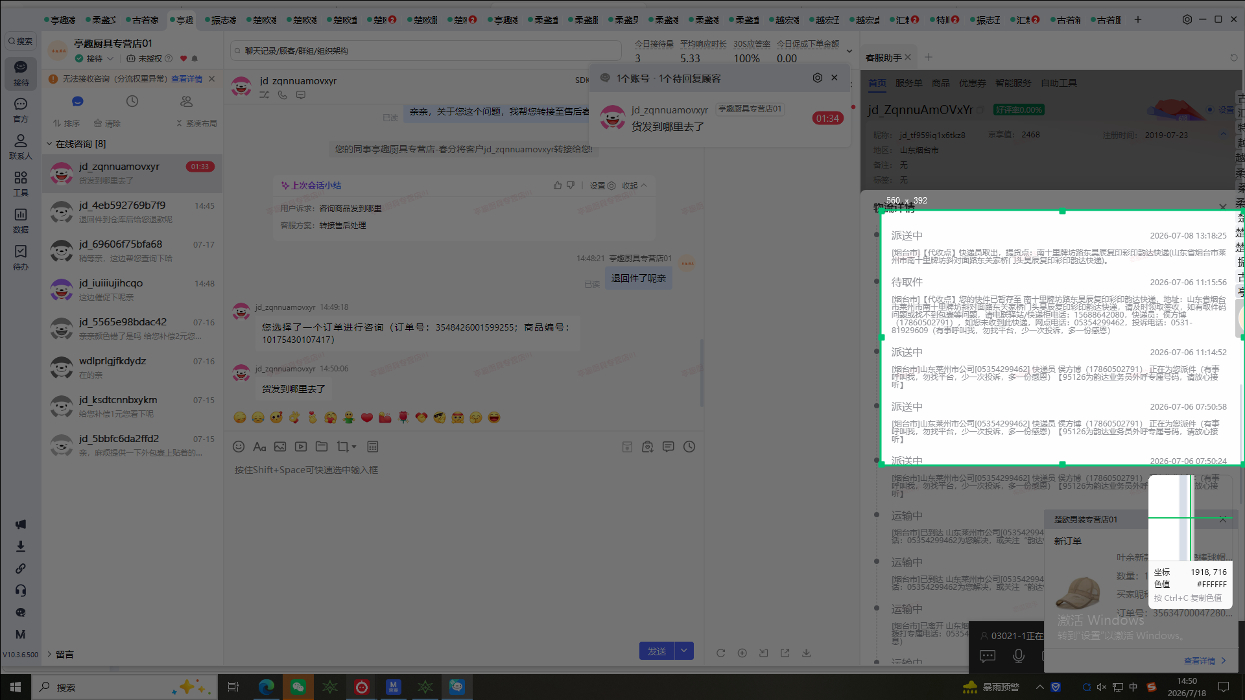Click the megaphone announcement icon in sidebar
Image resolution: width=1245 pixels, height=700 pixels.
pos(21,524)
